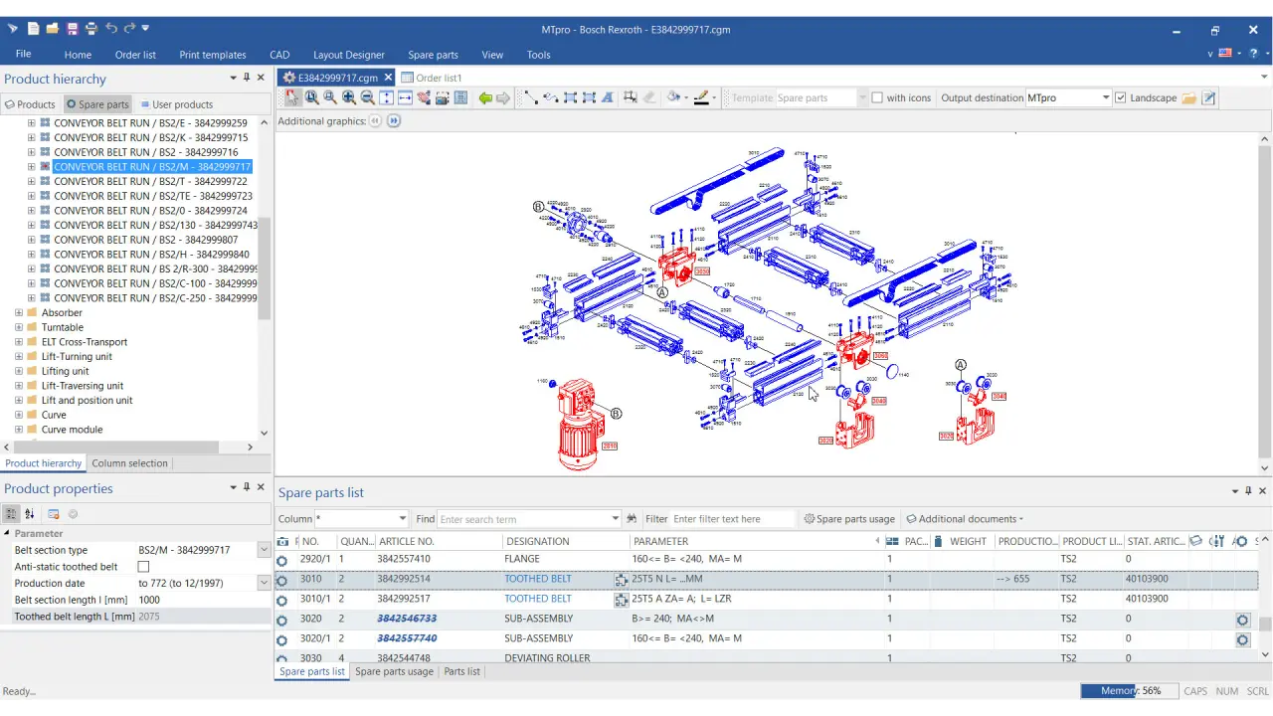The height and width of the screenshot is (716, 1273).
Task: Open the Belt section type dropdown
Action: click(x=264, y=550)
